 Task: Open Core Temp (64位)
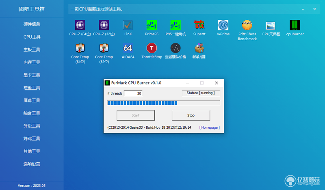click(80, 53)
